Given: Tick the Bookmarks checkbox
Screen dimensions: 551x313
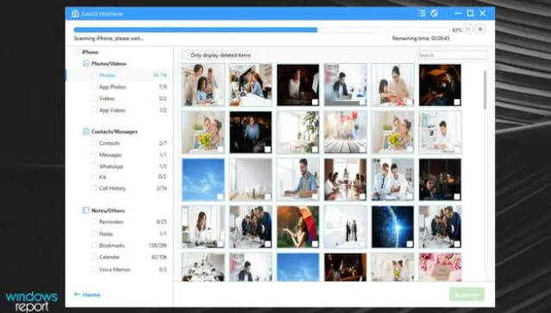Looking at the screenshot, I should coord(94,245).
